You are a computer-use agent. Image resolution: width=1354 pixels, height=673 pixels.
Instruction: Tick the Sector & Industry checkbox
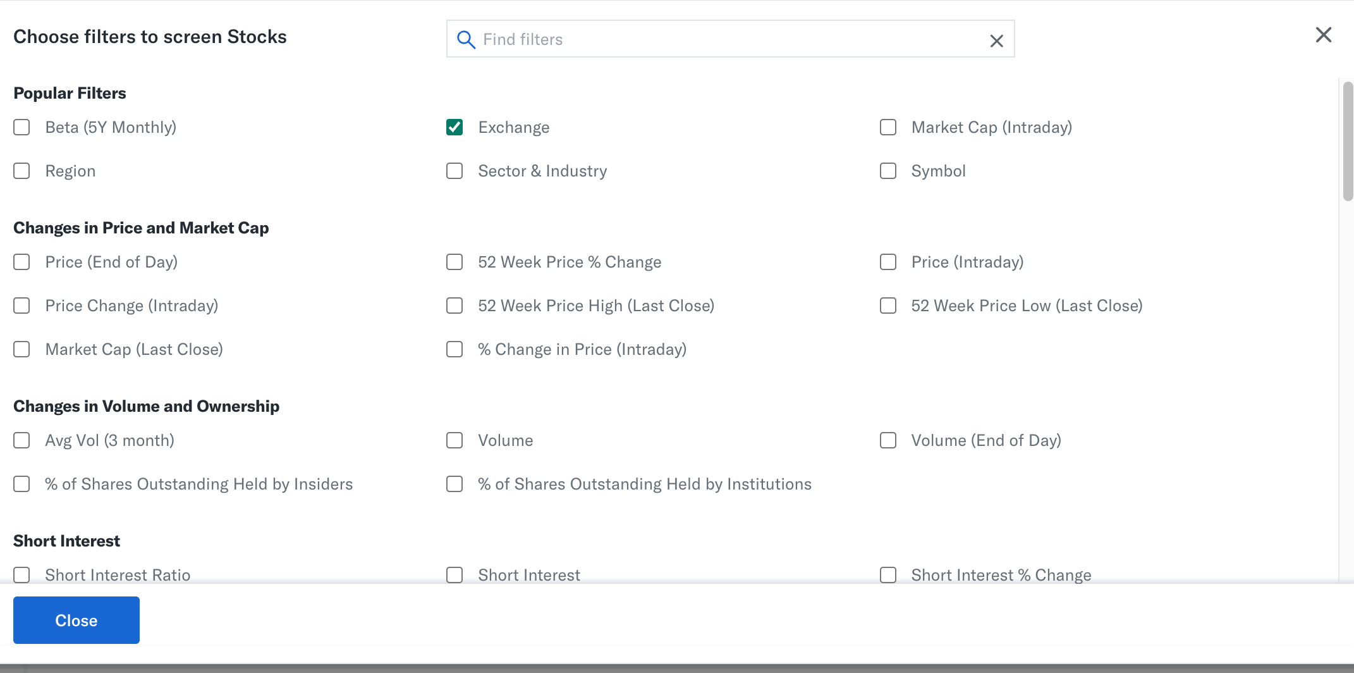click(454, 171)
